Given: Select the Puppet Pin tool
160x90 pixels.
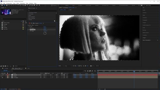Looking at the screenshot, I should click(39, 5).
